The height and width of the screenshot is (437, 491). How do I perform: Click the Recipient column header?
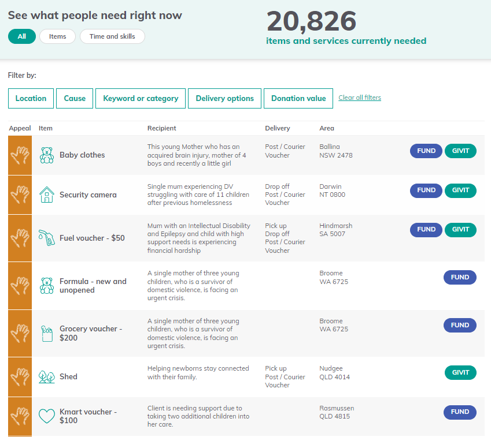162,128
